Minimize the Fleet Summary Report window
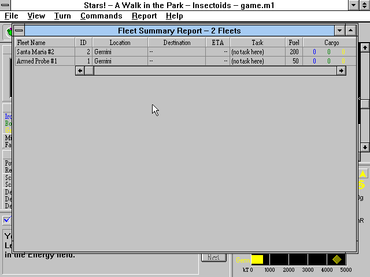370x277 pixels. [x=339, y=31]
